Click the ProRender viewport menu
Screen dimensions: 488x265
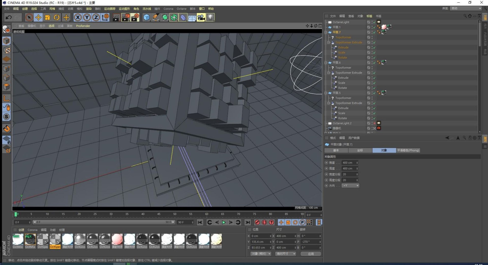coord(83,26)
